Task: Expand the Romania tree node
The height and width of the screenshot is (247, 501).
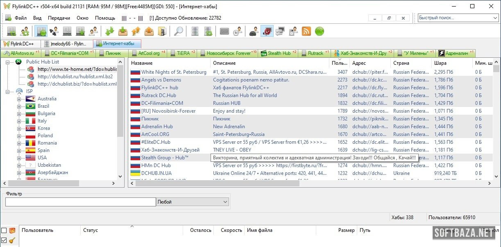Action: [x=19, y=143]
